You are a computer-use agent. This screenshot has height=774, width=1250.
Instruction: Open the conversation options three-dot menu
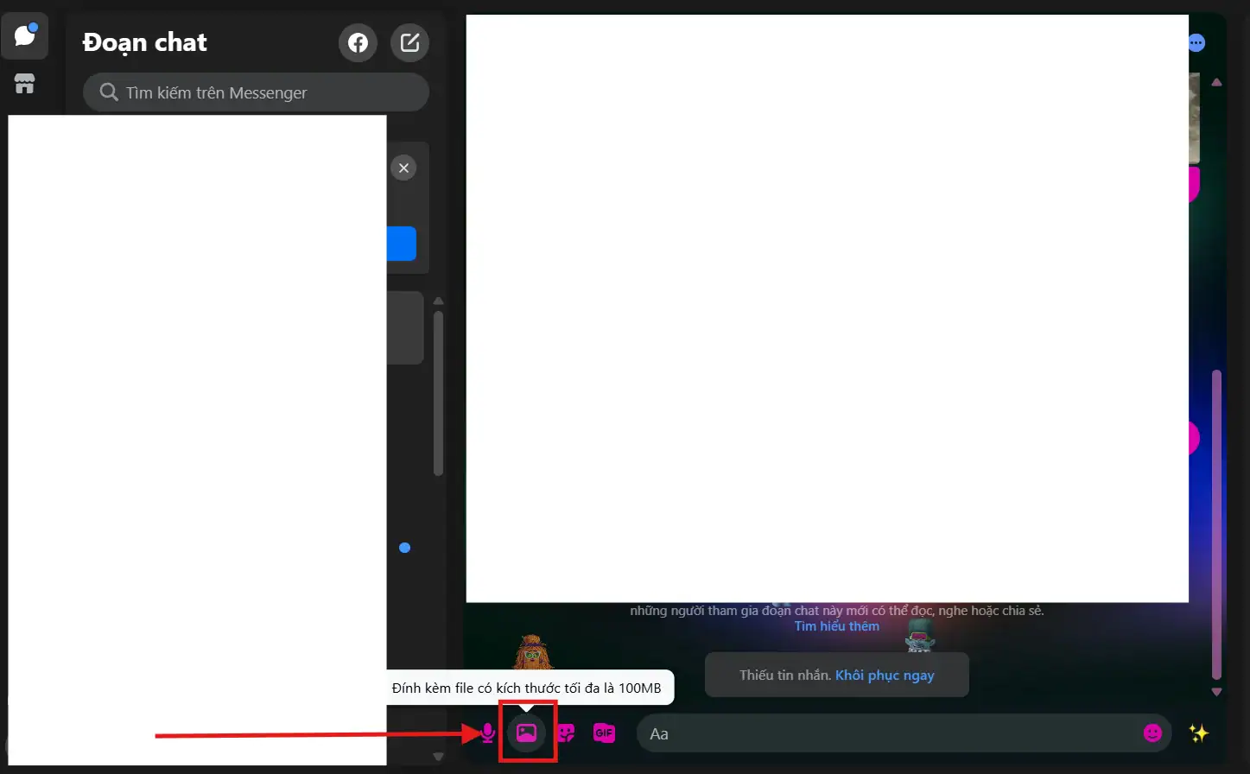tap(1196, 41)
